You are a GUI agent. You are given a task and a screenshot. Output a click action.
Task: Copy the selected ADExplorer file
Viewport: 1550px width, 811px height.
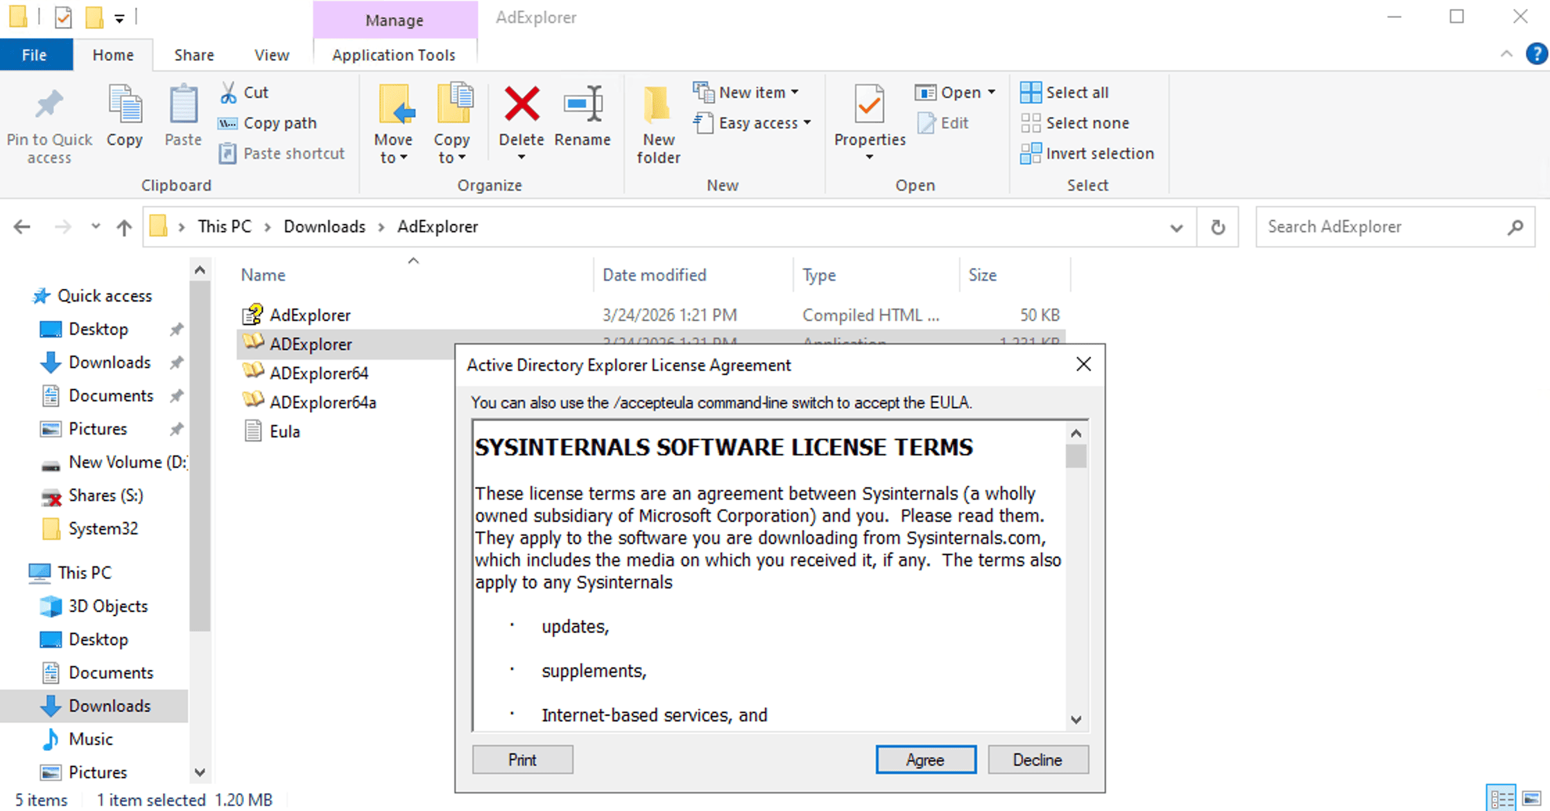(125, 118)
